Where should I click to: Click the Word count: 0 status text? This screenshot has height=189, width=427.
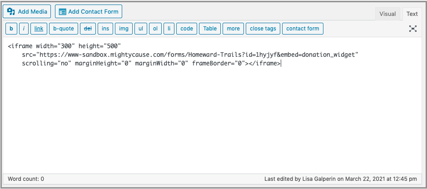coord(26,179)
